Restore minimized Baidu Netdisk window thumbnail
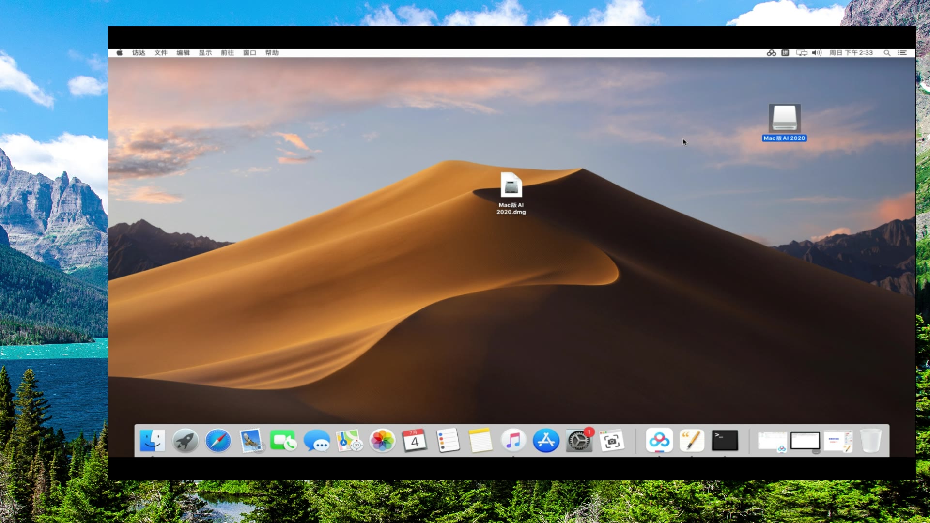Screen dimensions: 930x523 772,442
